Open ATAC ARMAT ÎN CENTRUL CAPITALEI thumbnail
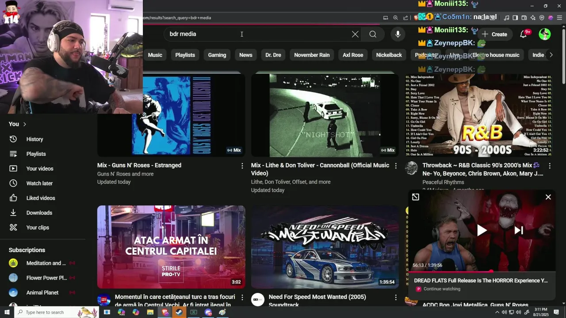This screenshot has height=318, width=566. pyautogui.click(x=171, y=247)
